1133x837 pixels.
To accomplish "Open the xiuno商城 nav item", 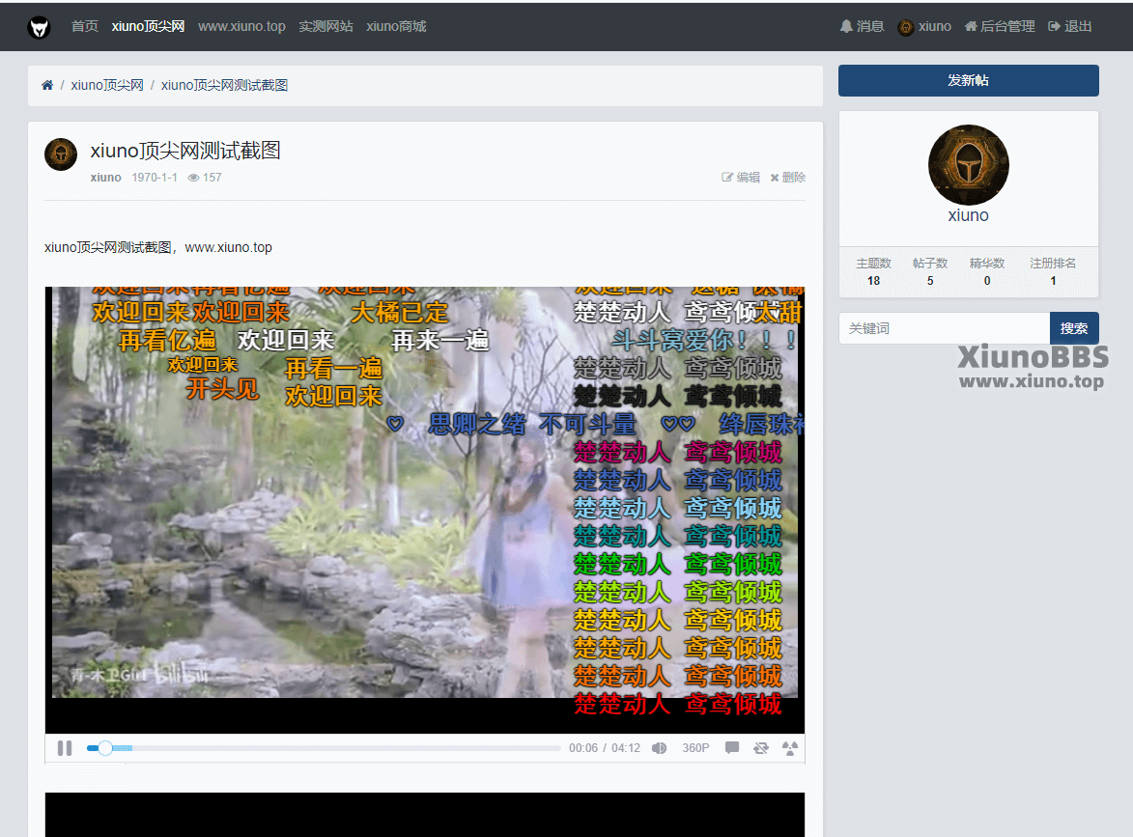I will point(396,27).
